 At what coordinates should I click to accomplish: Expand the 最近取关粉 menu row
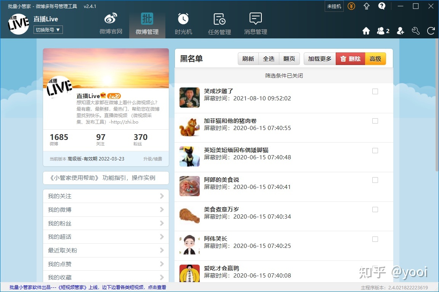[106, 250]
